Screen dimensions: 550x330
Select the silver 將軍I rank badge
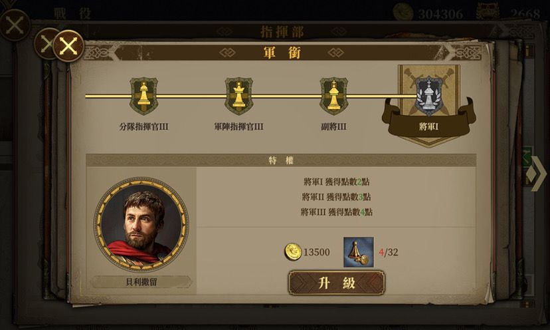(429, 96)
